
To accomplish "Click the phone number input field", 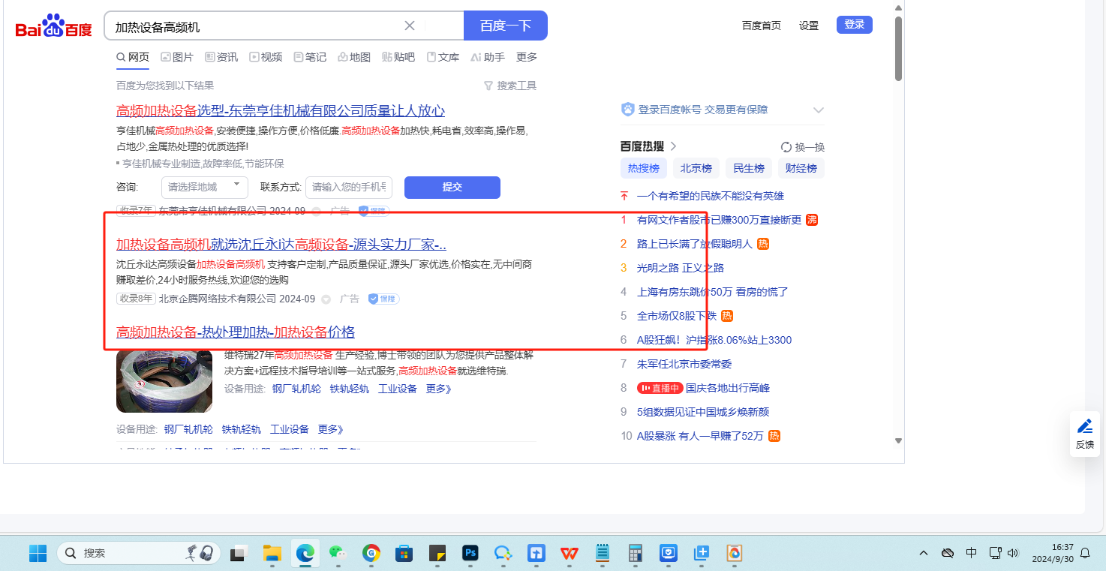I will (x=349, y=187).
